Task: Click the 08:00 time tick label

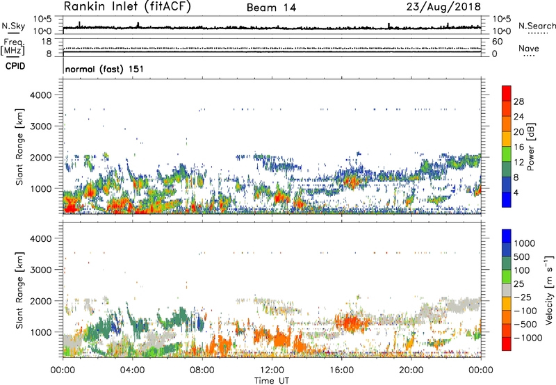Action: click(x=202, y=370)
